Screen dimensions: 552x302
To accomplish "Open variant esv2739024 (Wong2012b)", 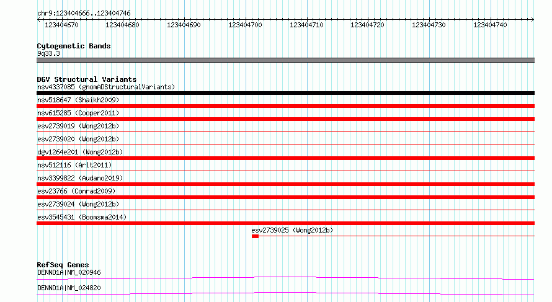I will [x=78, y=204].
